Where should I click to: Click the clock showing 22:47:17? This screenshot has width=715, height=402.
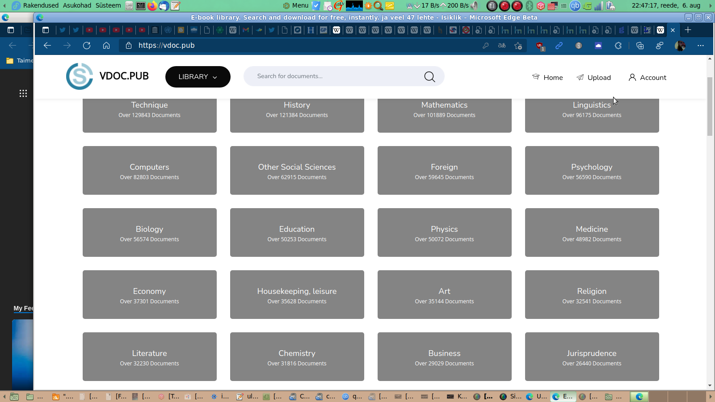pyautogui.click(x=666, y=5)
